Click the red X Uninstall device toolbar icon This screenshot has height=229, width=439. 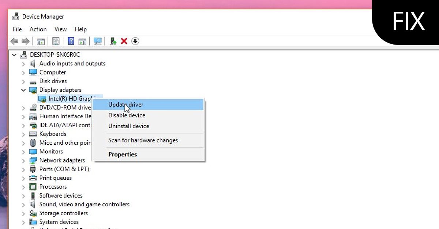124,41
